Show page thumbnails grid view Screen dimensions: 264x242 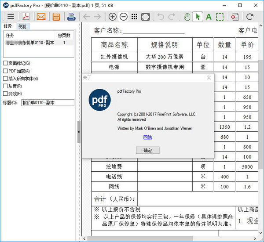(135, 17)
